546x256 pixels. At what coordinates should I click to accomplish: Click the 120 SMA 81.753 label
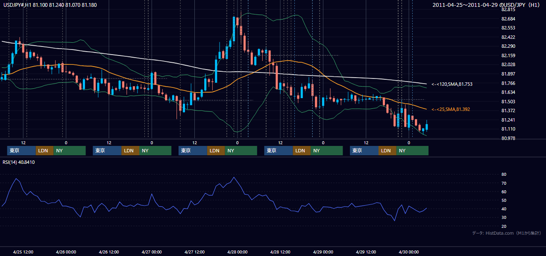pos(452,84)
